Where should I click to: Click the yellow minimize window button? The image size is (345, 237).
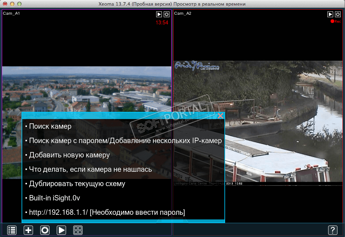12,4
